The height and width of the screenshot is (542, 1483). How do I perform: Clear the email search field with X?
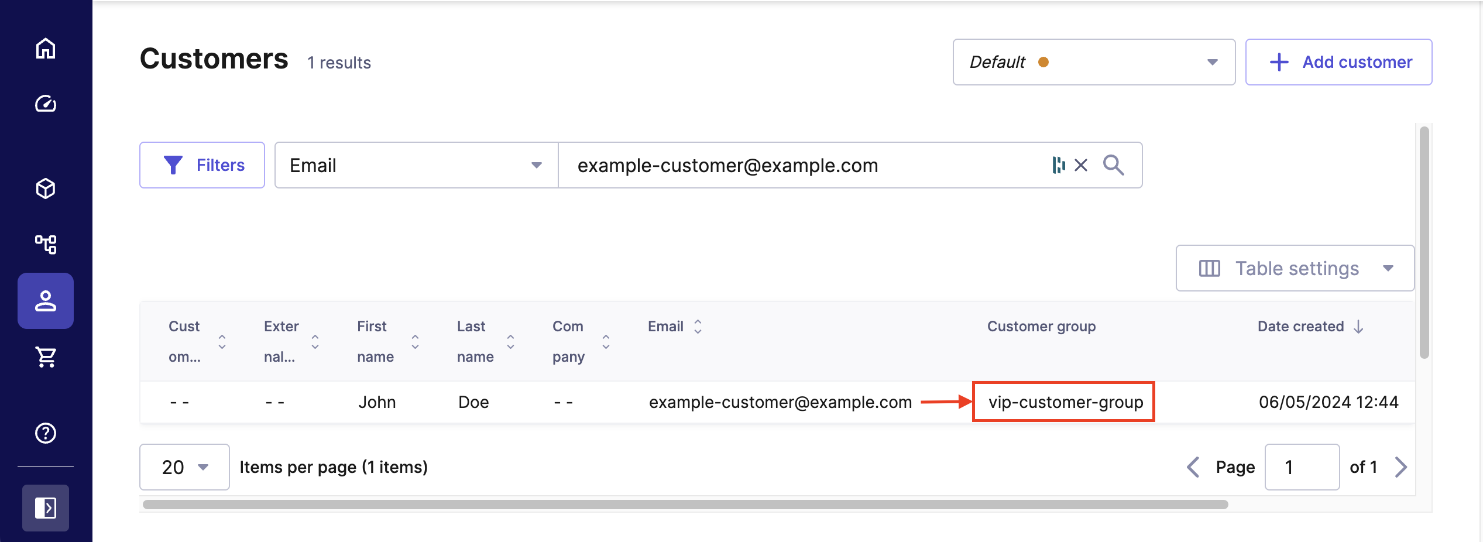tap(1081, 166)
